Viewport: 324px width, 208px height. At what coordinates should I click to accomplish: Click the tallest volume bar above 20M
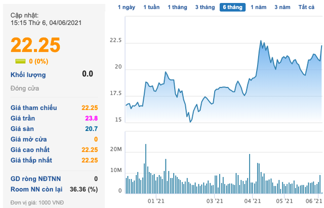(x=146, y=168)
